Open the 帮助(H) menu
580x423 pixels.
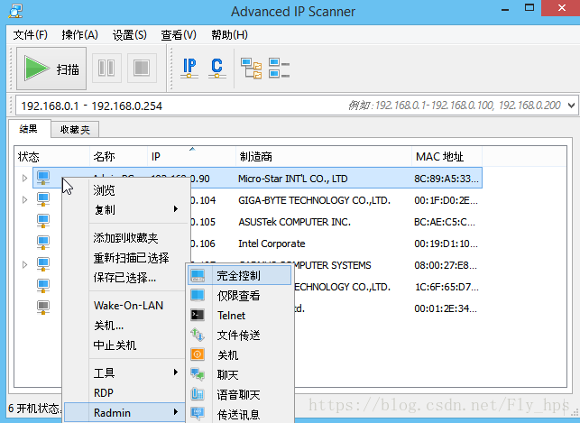(x=229, y=35)
